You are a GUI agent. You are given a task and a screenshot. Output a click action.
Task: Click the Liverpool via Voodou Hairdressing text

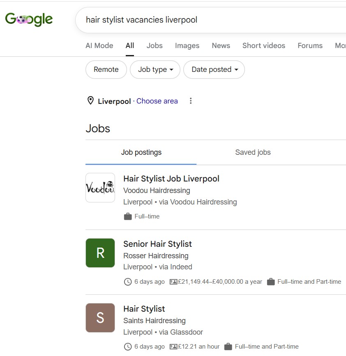click(180, 202)
